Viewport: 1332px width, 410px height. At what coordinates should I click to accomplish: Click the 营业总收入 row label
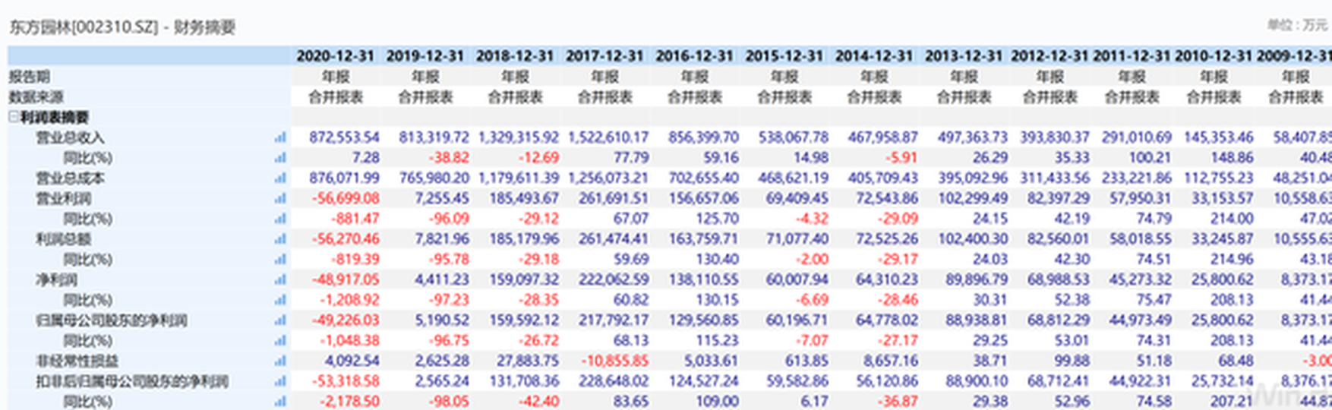(x=71, y=137)
